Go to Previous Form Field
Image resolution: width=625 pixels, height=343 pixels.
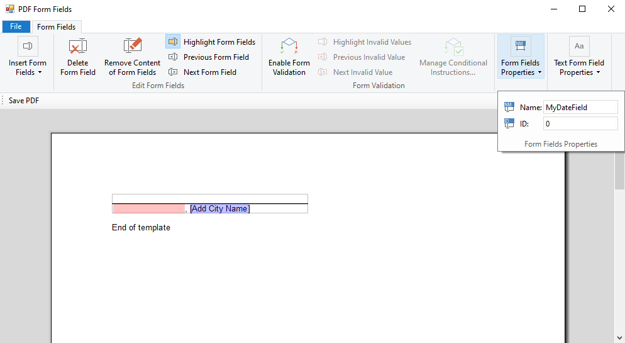209,57
